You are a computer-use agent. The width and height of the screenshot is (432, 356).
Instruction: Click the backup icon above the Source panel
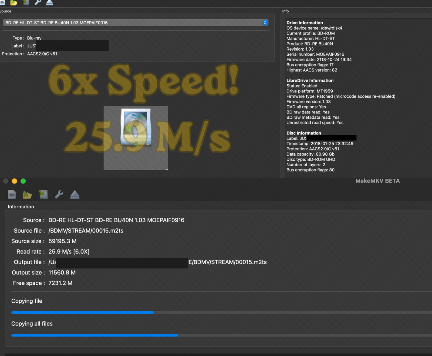tap(26, 2)
